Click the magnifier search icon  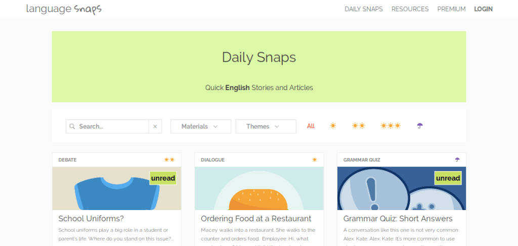(x=72, y=127)
